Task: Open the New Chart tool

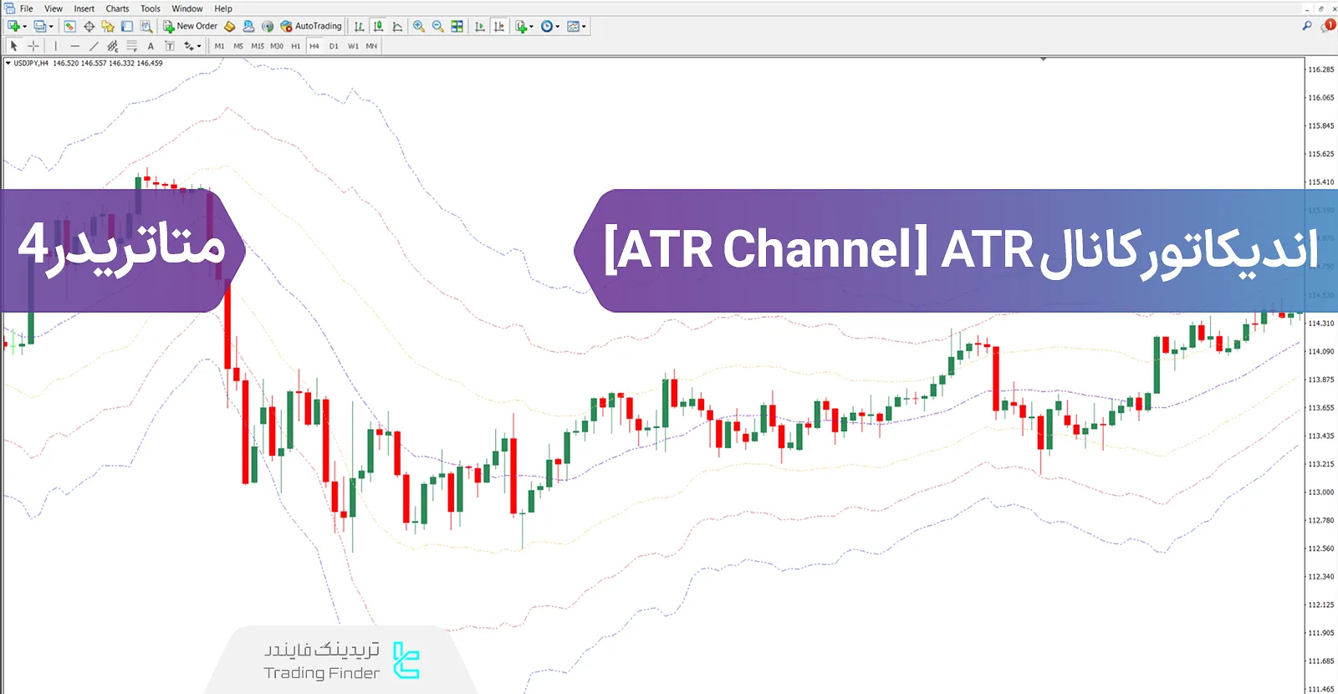Action: pyautogui.click(x=13, y=27)
